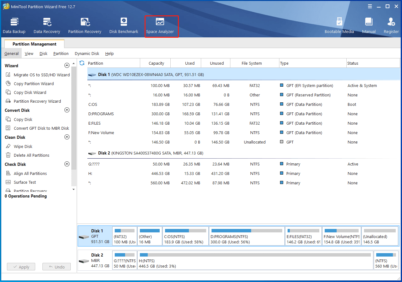Click the Used column header
This screenshot has width=402, height=282.
(185, 63)
